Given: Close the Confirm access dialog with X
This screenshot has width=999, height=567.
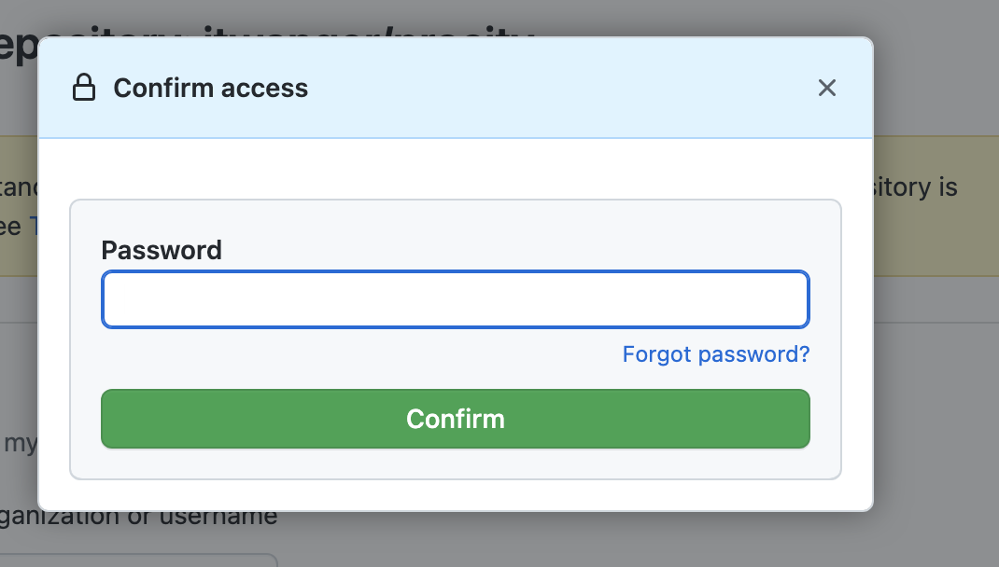Looking at the screenshot, I should (x=826, y=88).
